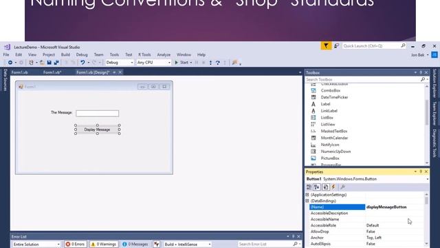The width and height of the screenshot is (440, 248).
Task: Click the Events lightning bolt icon
Action: [333, 187]
